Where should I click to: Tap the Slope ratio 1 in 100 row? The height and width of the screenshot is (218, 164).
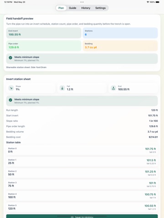click(x=82, y=121)
